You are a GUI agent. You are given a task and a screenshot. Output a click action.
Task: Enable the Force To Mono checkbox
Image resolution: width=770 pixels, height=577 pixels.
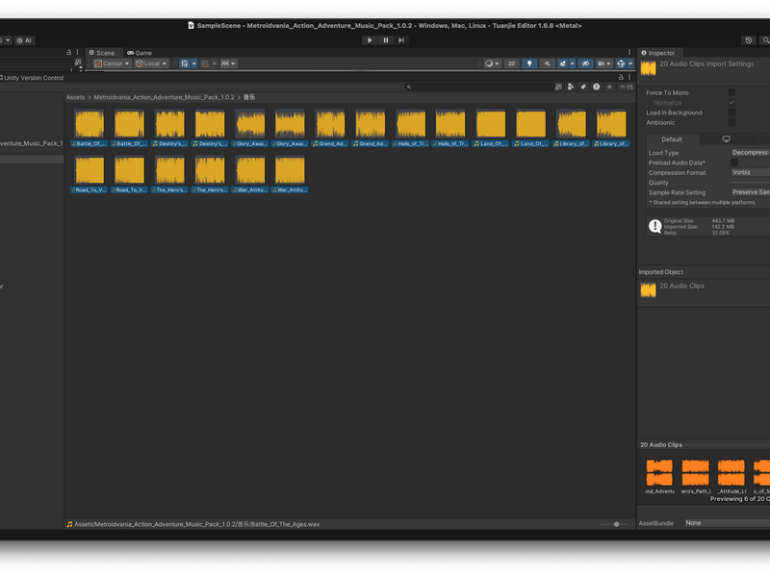tap(731, 92)
